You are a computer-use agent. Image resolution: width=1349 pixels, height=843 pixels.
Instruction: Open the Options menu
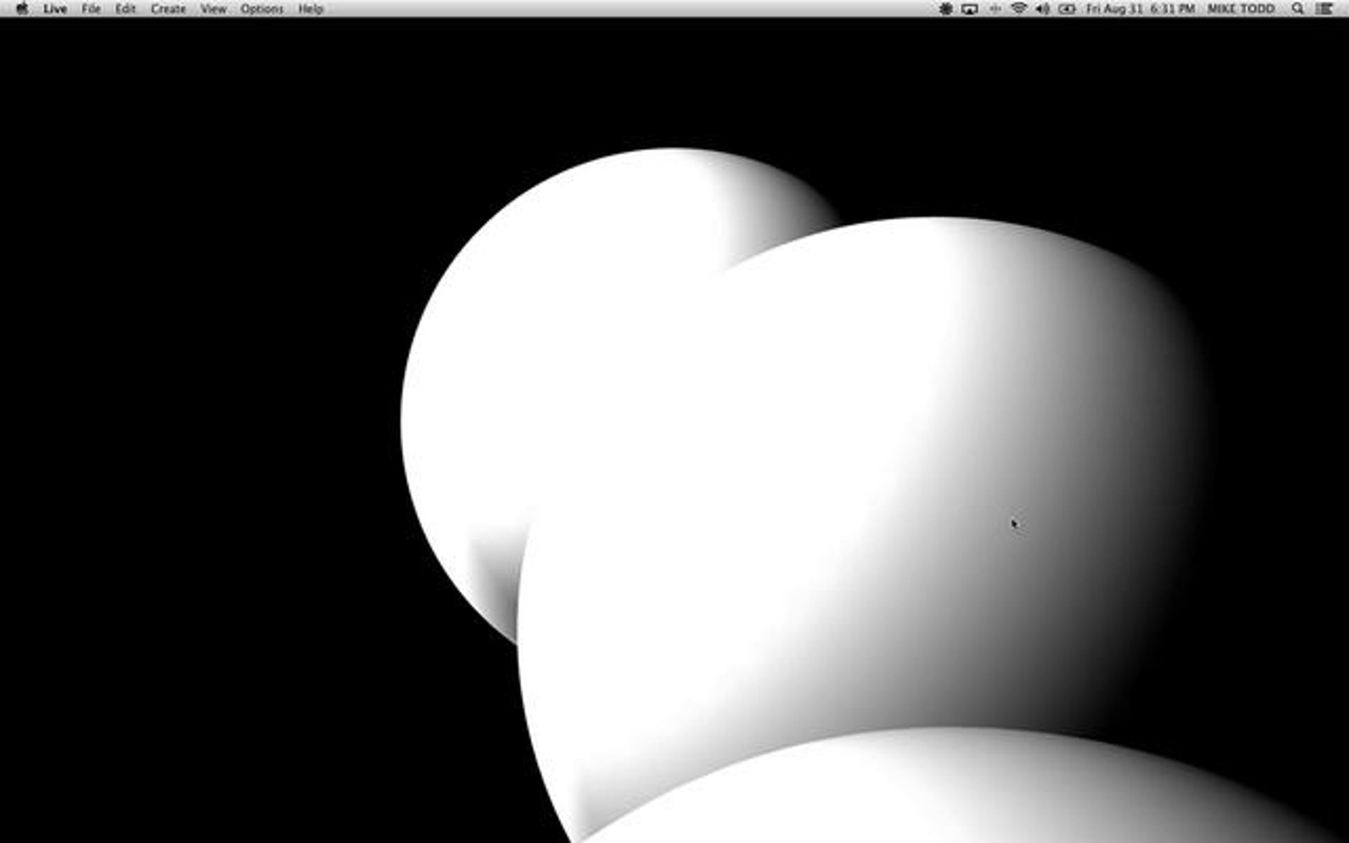point(262,9)
